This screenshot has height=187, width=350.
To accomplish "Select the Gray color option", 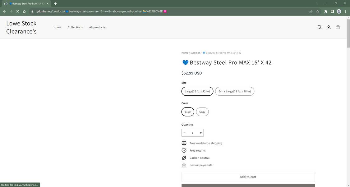I will click(202, 112).
